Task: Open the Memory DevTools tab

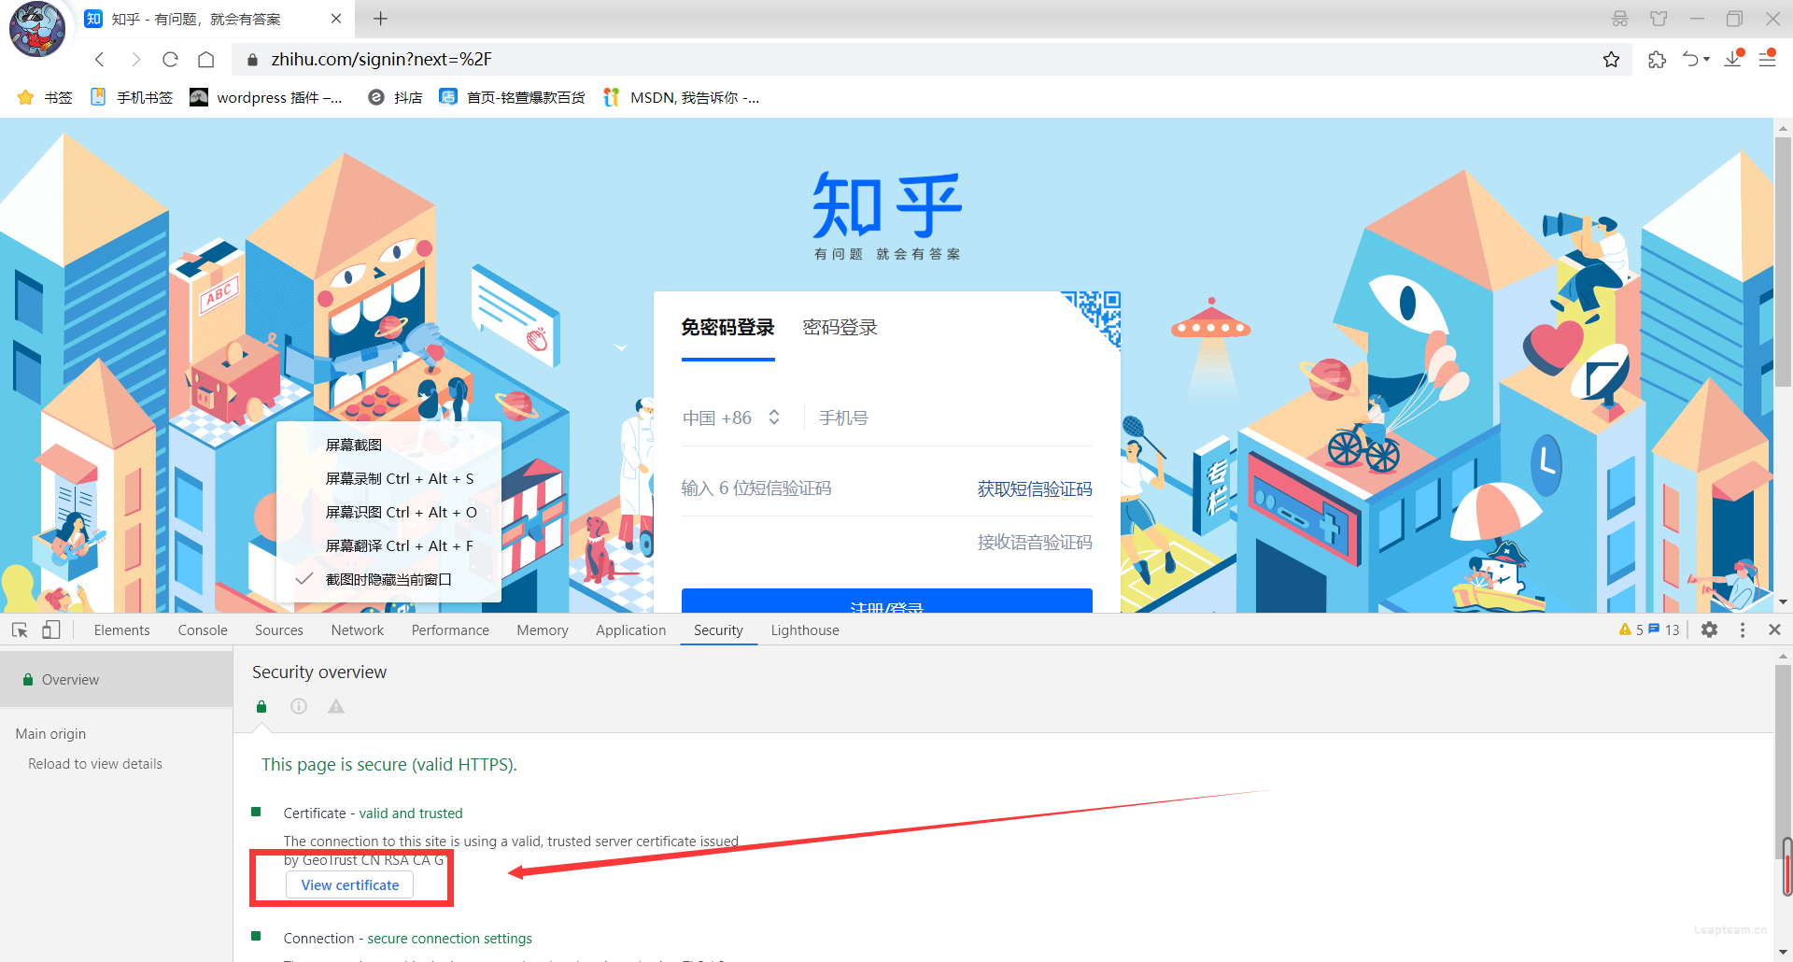Action: (543, 630)
